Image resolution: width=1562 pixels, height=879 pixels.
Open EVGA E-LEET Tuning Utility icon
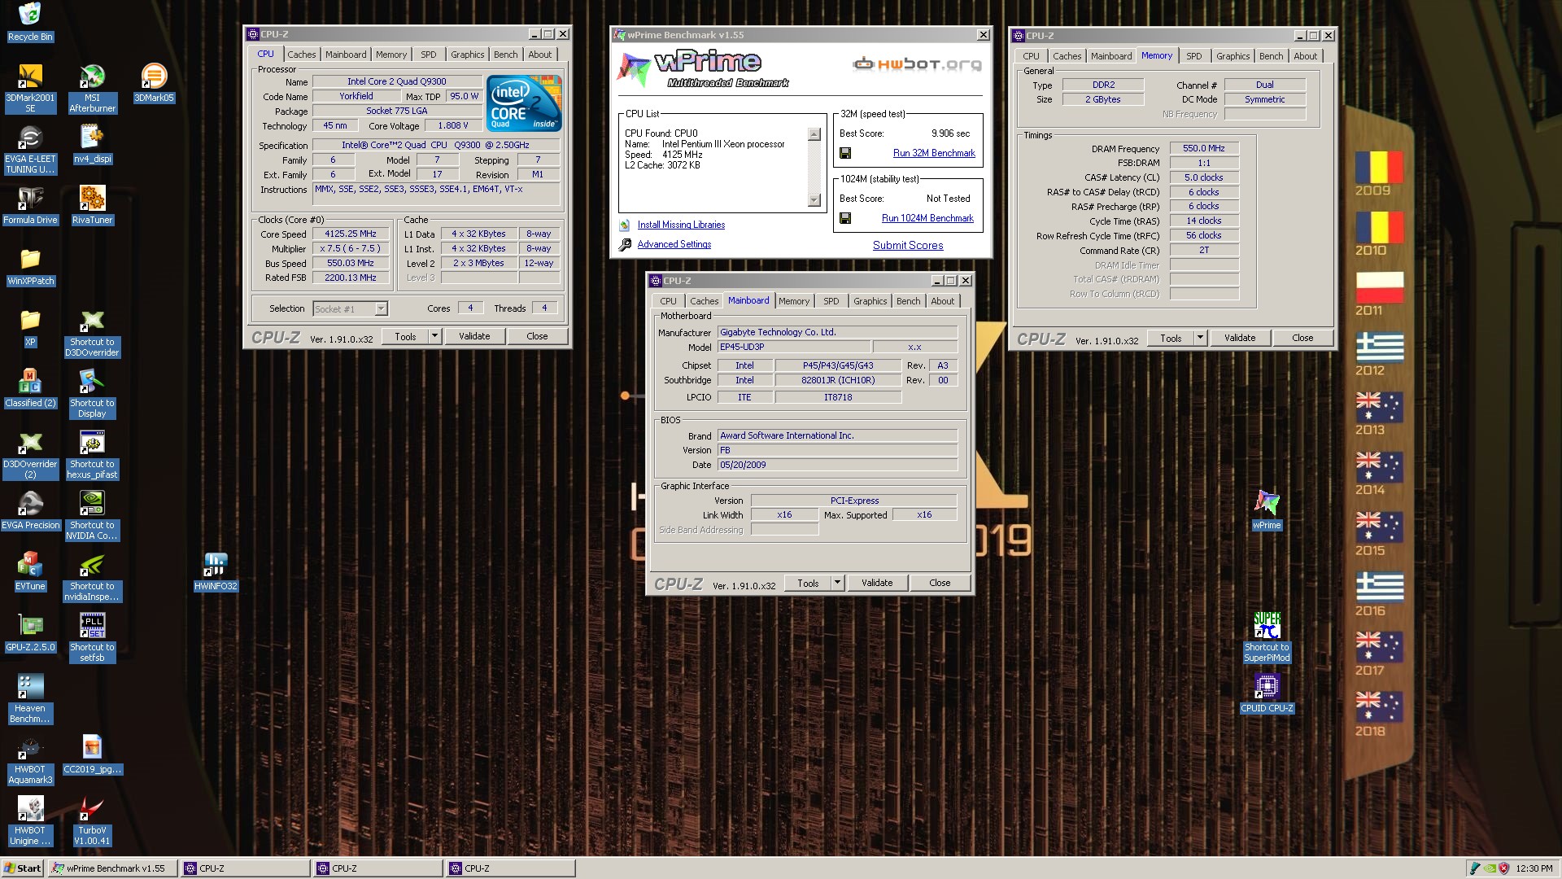coord(30,150)
